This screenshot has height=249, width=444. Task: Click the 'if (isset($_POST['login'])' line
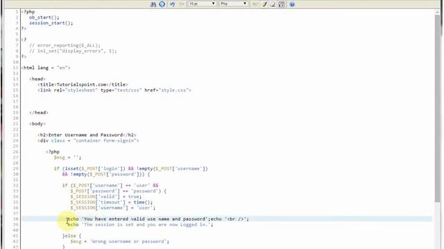[x=131, y=169]
